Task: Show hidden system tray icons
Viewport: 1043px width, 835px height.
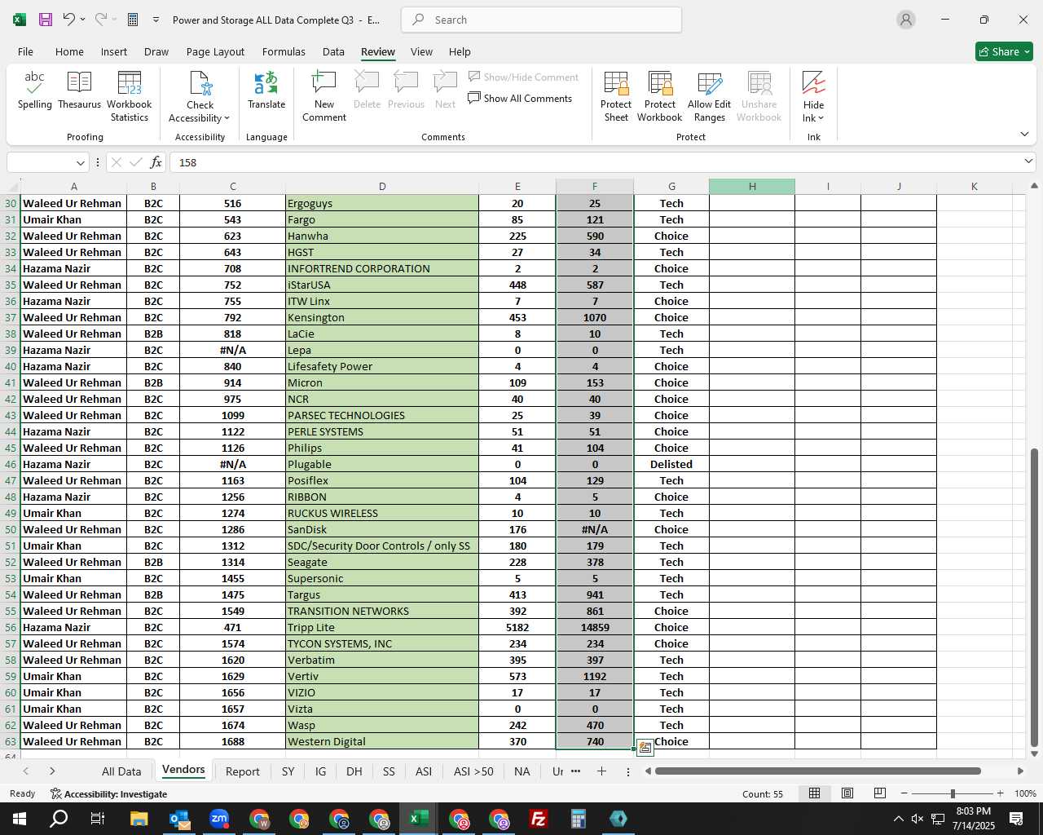Action: pos(899,819)
